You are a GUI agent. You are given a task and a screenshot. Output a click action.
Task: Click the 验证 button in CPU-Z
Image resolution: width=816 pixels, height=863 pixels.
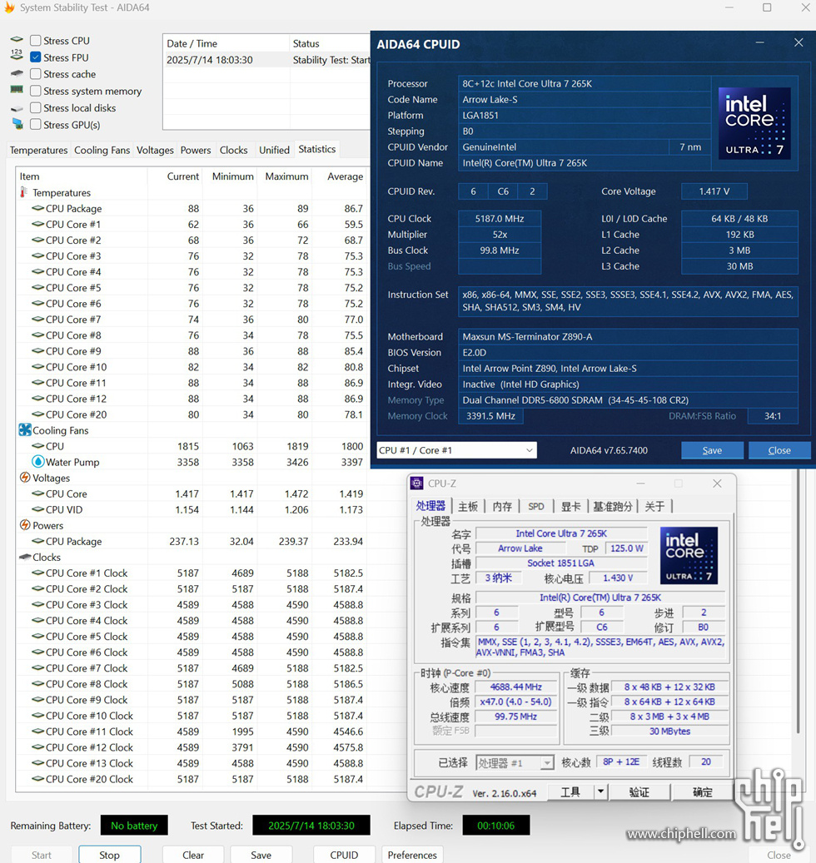[639, 791]
